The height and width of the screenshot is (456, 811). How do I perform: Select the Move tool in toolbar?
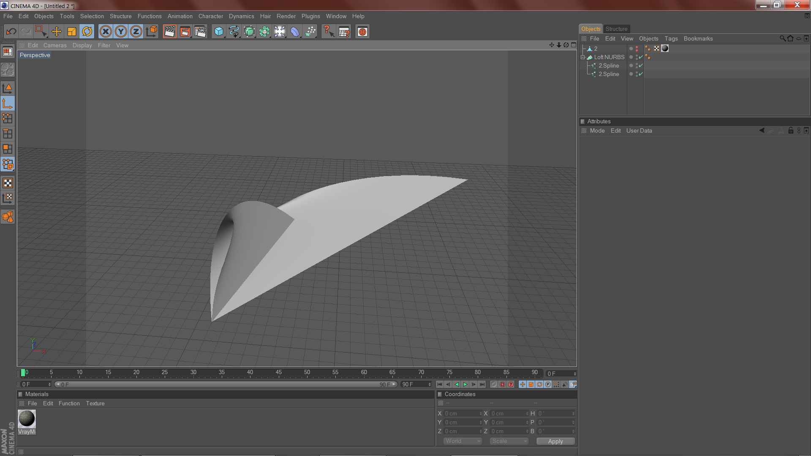[x=56, y=32]
